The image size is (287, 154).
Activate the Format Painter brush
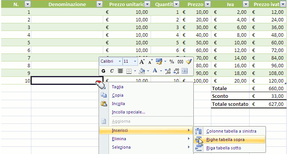(x=189, y=62)
